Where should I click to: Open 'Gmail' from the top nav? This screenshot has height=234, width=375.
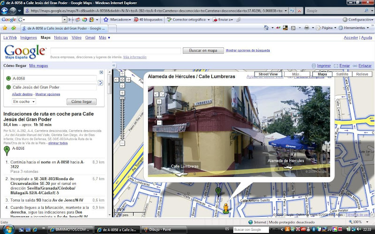[90, 37]
